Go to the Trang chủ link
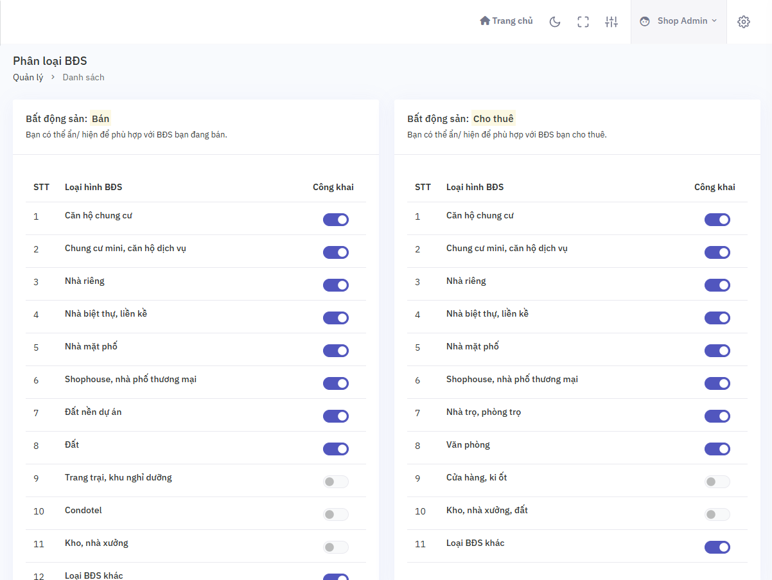The height and width of the screenshot is (580, 772). [513, 21]
